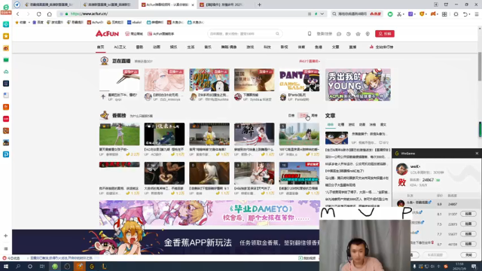Click the 关闭 button in WeGame popup
The height and width of the screenshot is (271, 482).
click(468, 255)
